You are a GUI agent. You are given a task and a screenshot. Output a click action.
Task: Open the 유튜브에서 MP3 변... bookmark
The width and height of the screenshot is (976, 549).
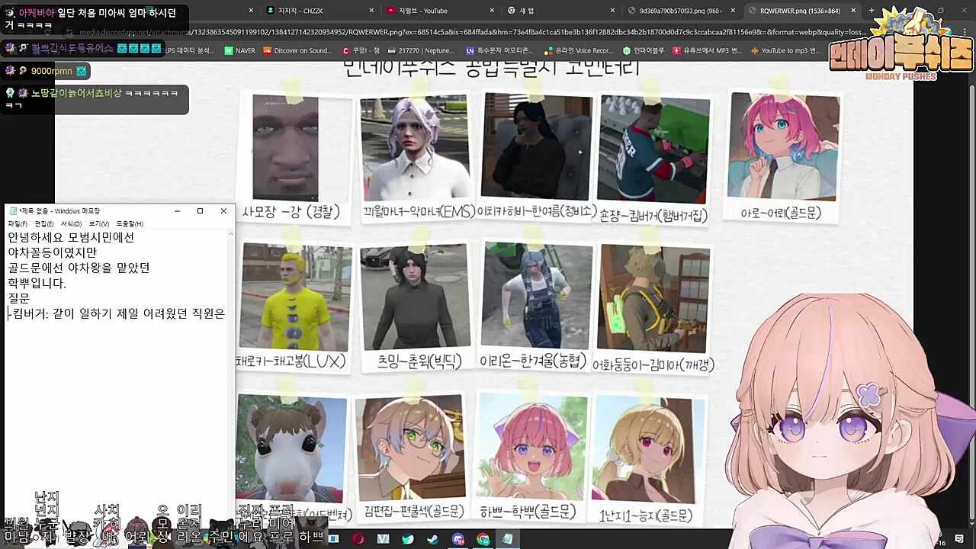(x=708, y=50)
